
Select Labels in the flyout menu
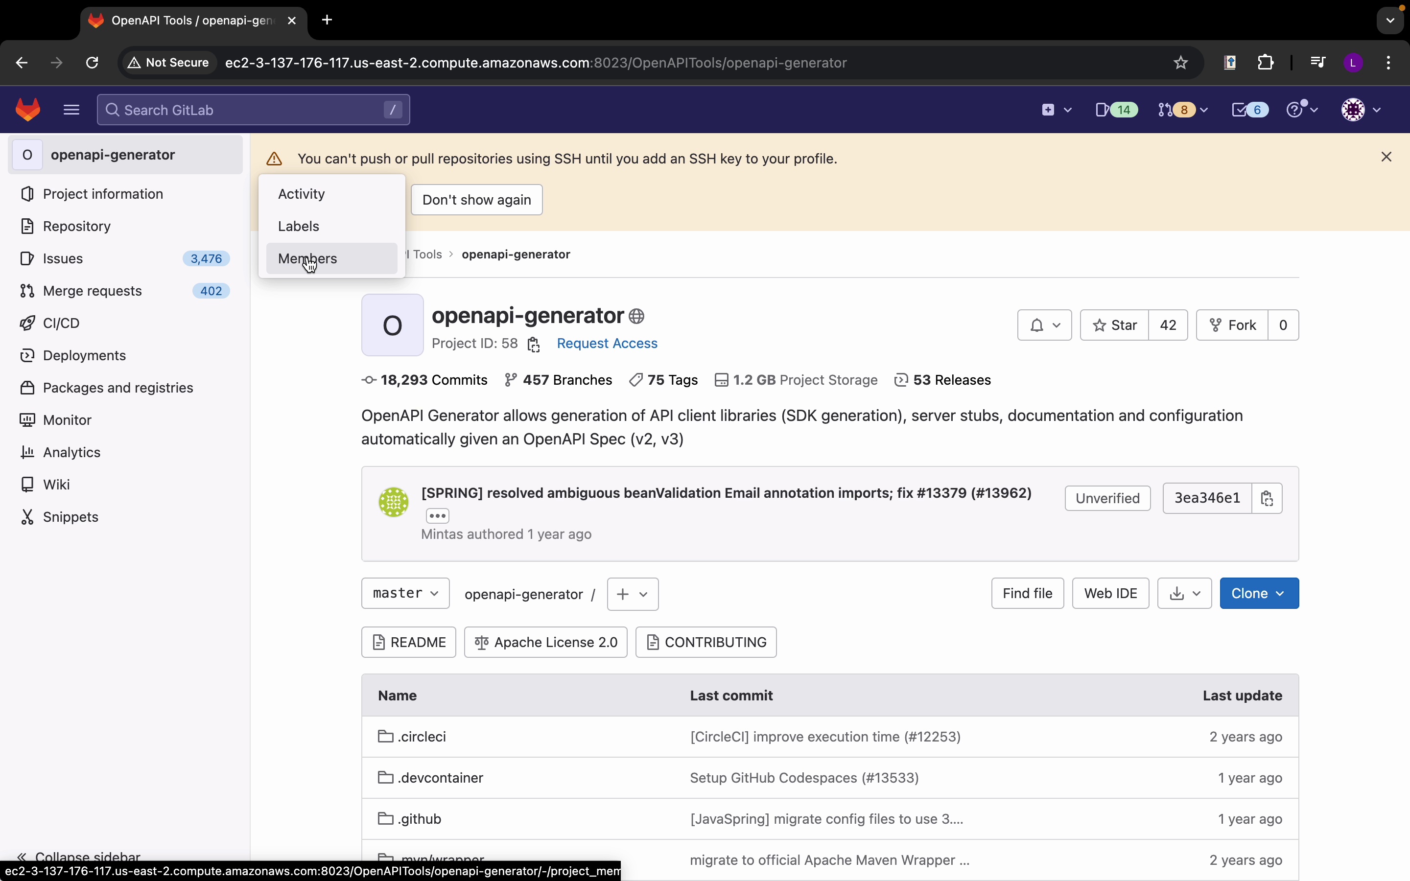click(x=299, y=226)
